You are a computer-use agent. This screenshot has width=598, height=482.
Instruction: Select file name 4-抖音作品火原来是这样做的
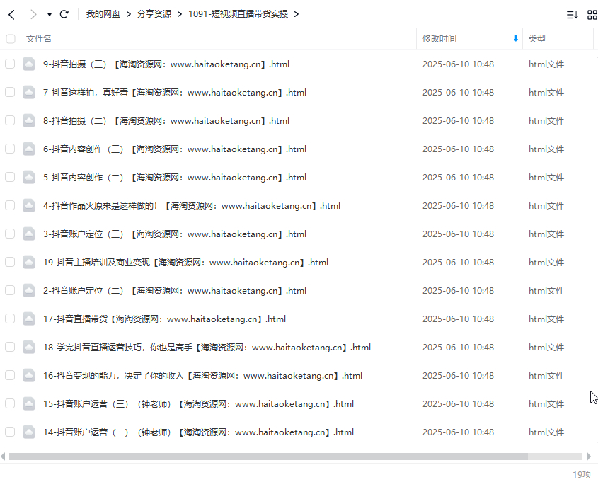pos(192,205)
